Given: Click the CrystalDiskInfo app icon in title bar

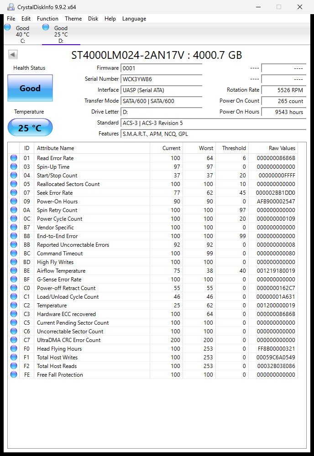Looking at the screenshot, I should click(10, 7).
